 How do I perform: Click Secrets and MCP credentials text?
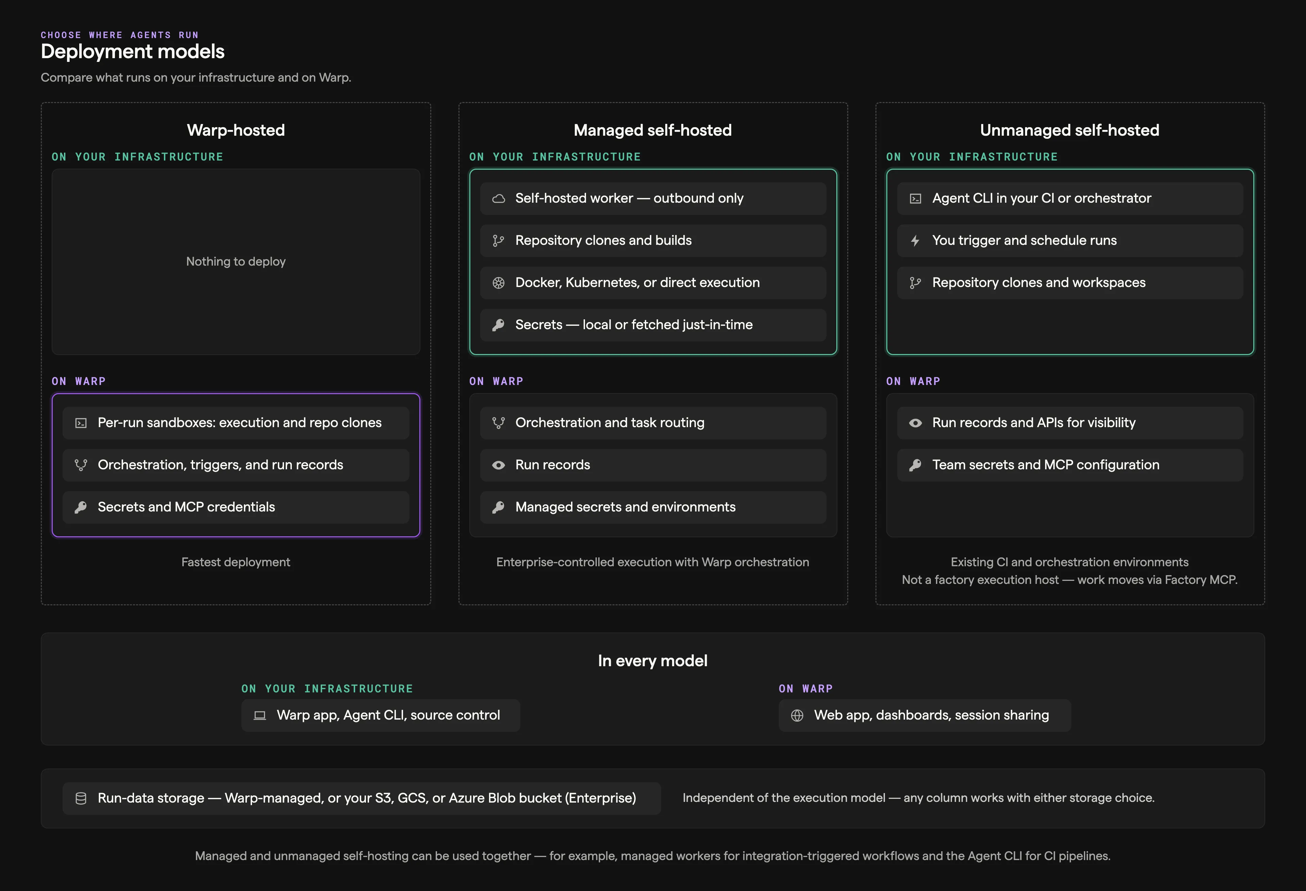187,507
